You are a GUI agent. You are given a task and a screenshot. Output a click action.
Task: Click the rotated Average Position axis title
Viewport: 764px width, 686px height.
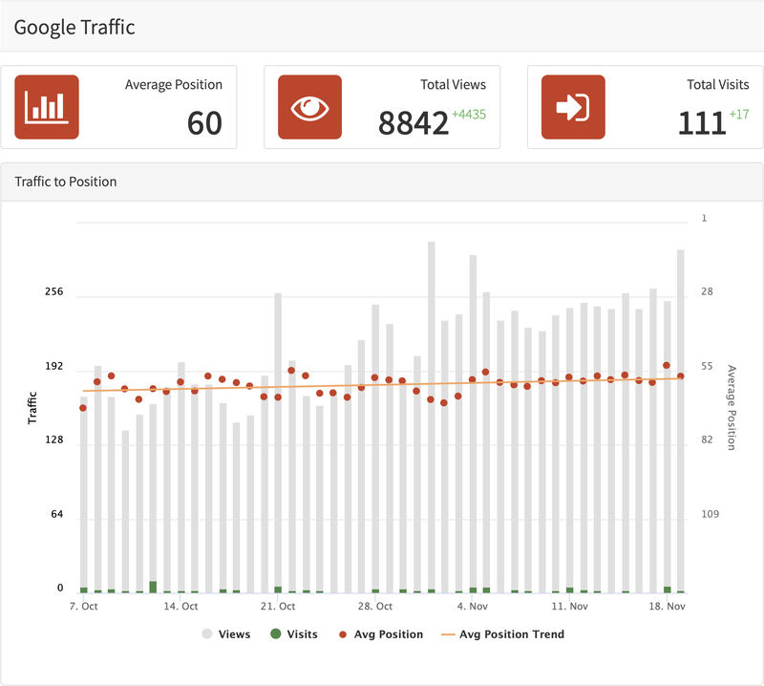pos(732,408)
